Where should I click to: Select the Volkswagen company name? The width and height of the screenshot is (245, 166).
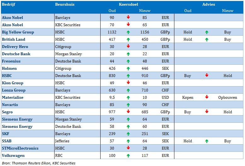pos(13,156)
